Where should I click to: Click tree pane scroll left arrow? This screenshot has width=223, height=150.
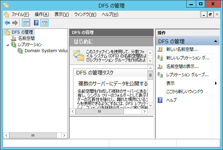pos(6,135)
